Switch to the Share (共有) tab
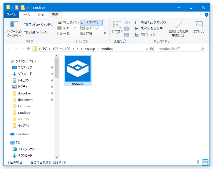 click(41, 15)
